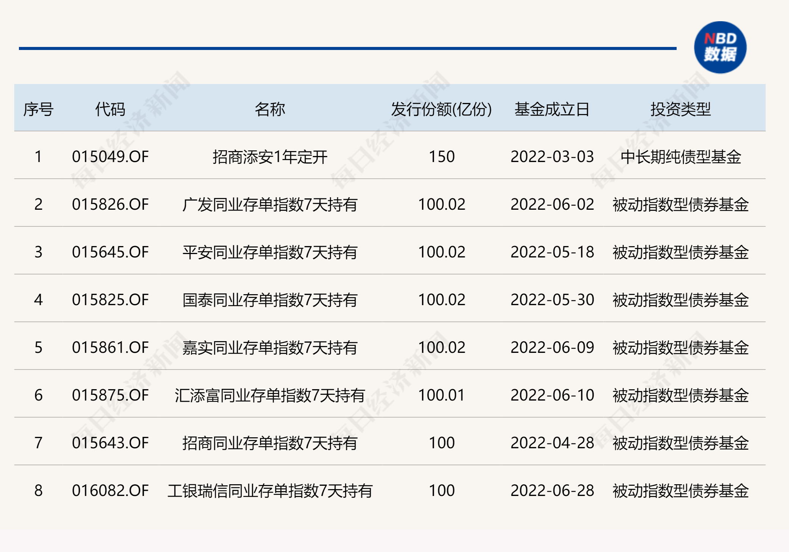Screen dimensions: 789x552
Task: Click the date 2022-06-02
Action: point(552,204)
